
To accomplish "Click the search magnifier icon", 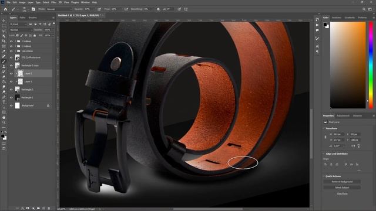I will (364, 9).
